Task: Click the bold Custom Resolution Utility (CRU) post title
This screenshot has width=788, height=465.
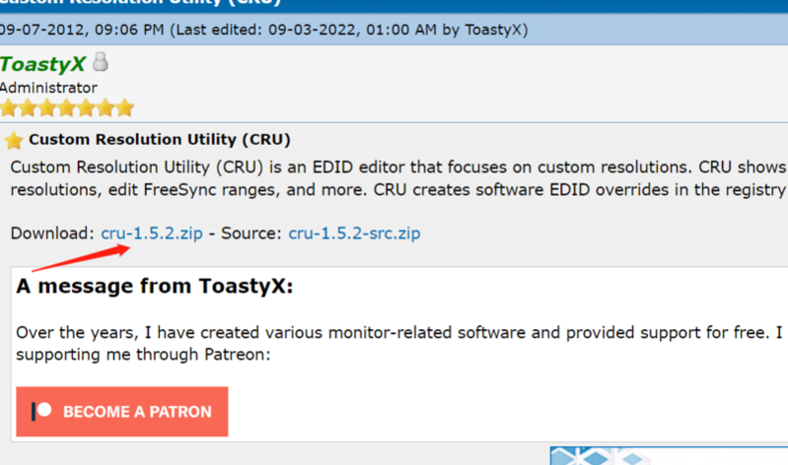Action: [160, 140]
